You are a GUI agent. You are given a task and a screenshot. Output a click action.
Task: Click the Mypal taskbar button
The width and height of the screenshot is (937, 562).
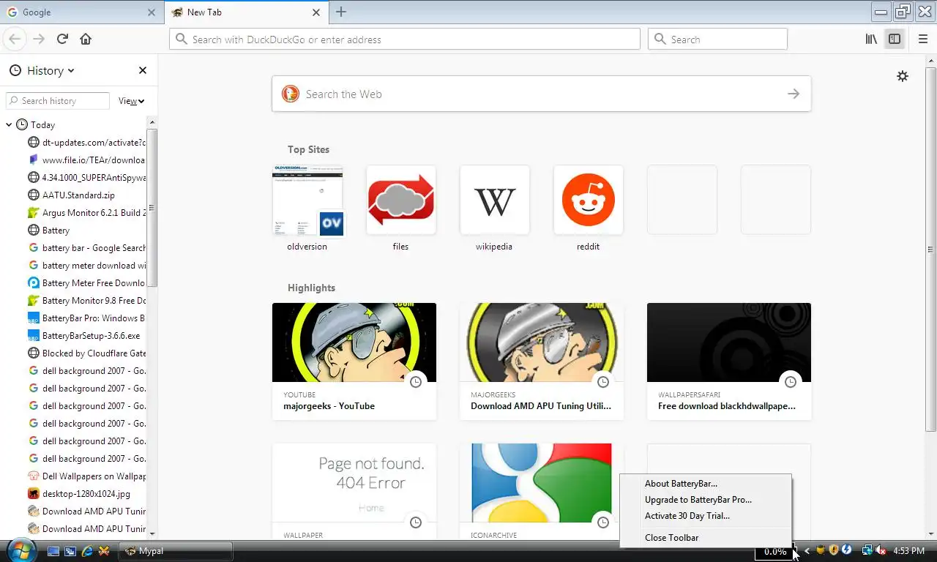point(176,551)
